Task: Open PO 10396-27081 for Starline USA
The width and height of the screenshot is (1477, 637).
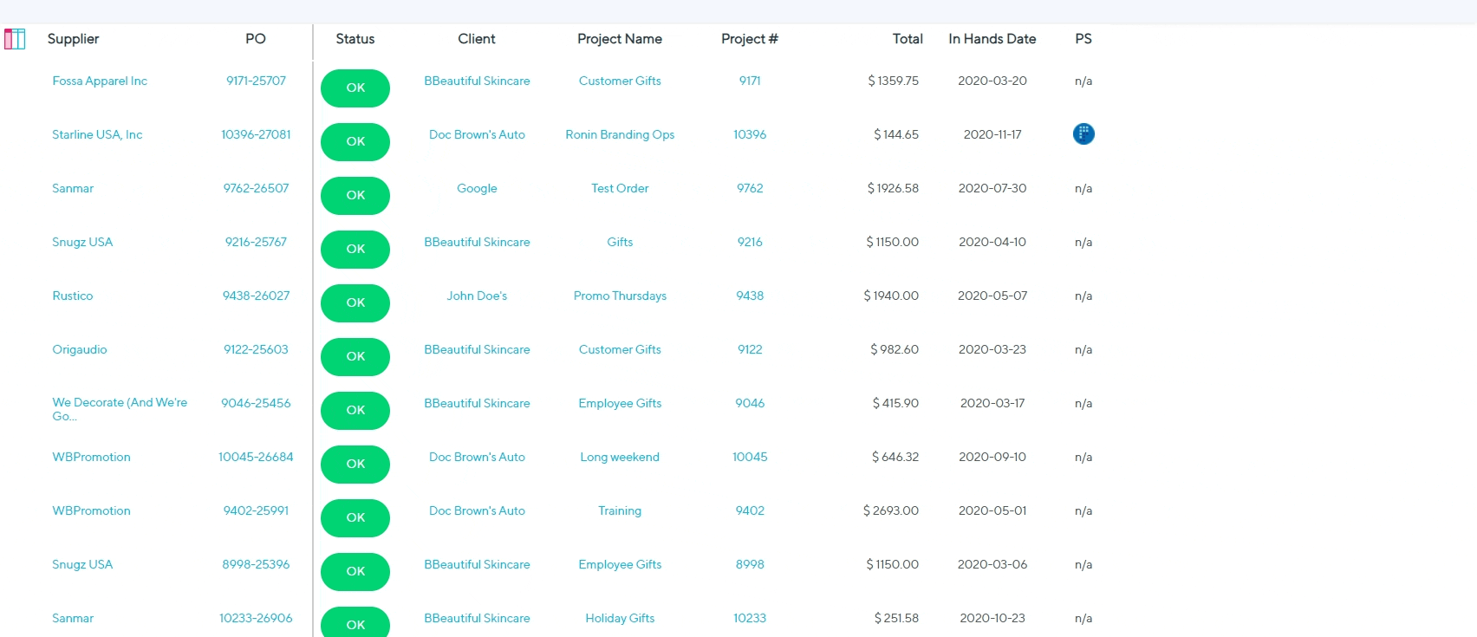Action: 256,134
